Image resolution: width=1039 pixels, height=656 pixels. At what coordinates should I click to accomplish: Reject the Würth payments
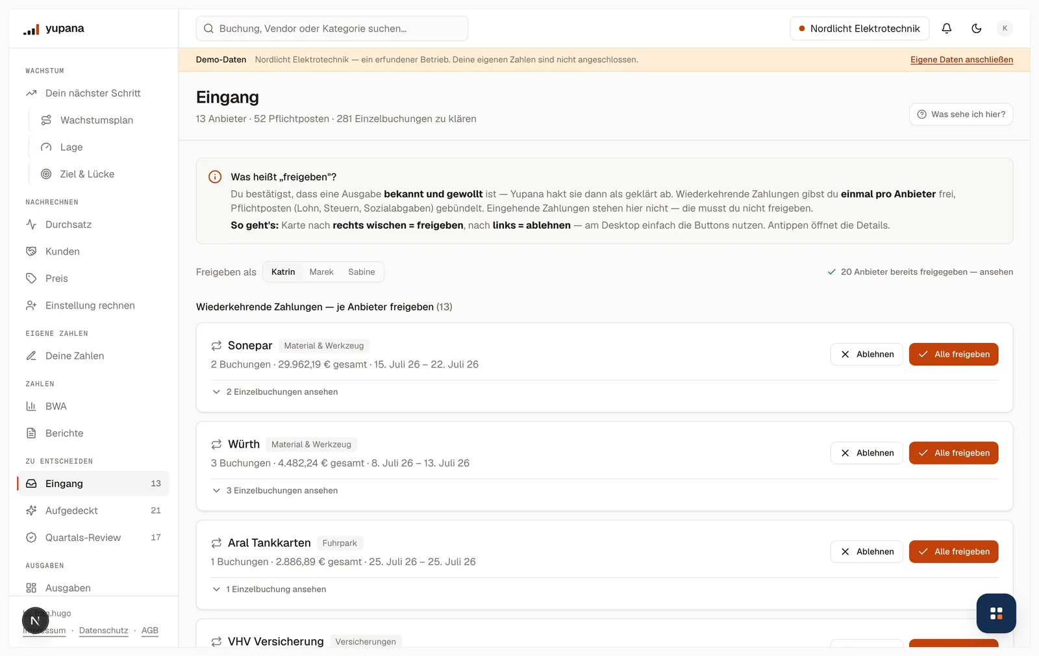tap(866, 453)
